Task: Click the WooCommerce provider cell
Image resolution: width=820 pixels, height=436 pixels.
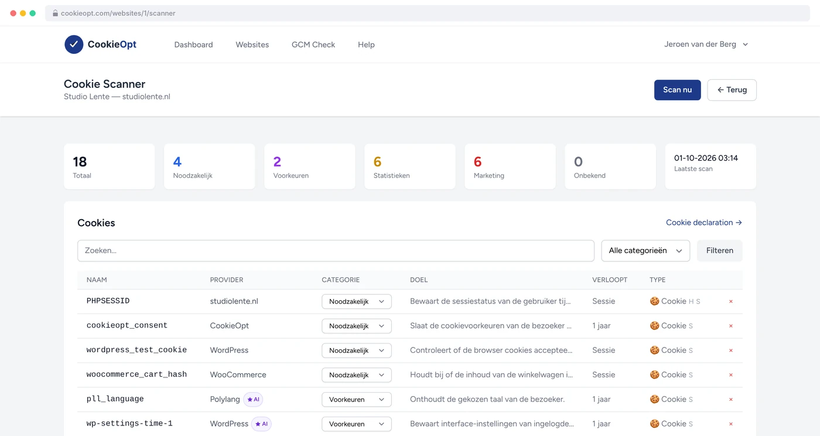Action: pos(238,375)
